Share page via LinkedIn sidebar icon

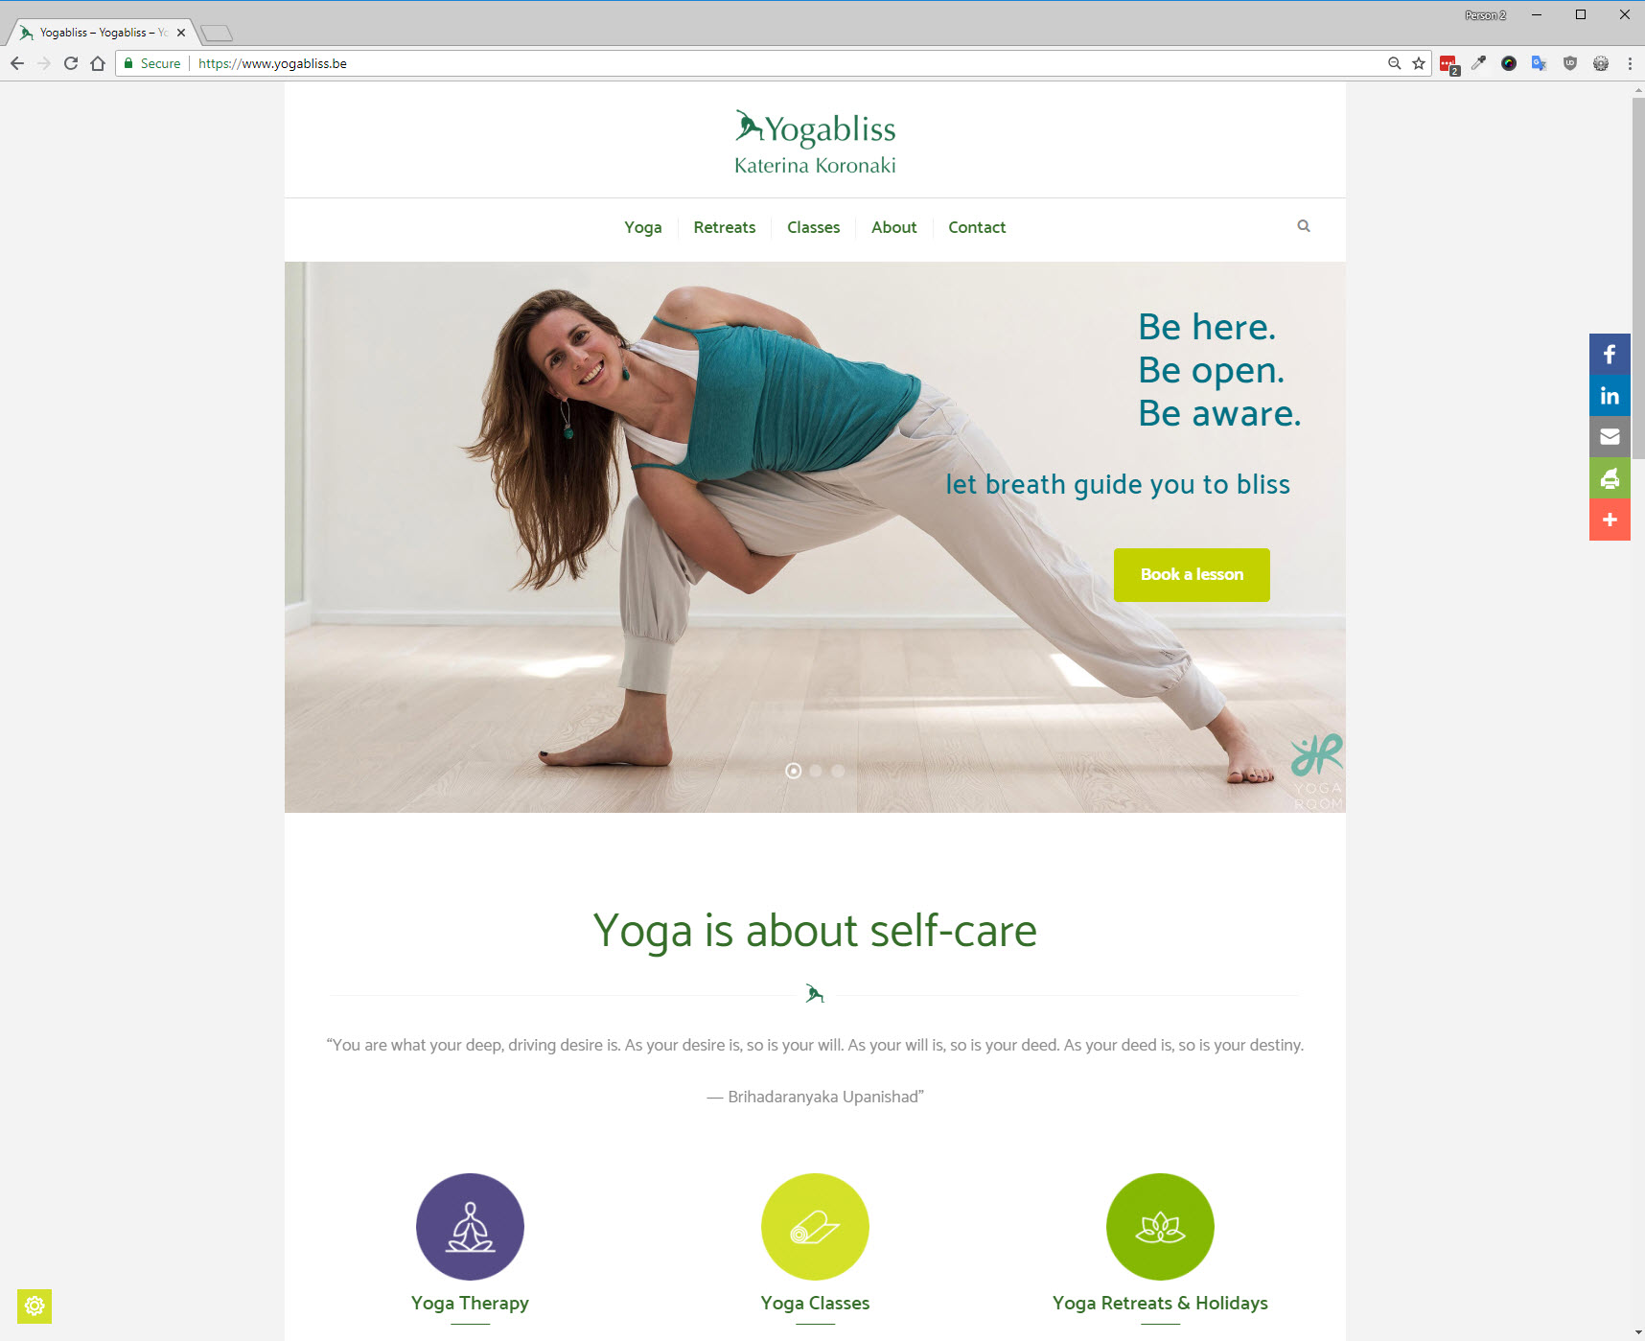[x=1610, y=396]
